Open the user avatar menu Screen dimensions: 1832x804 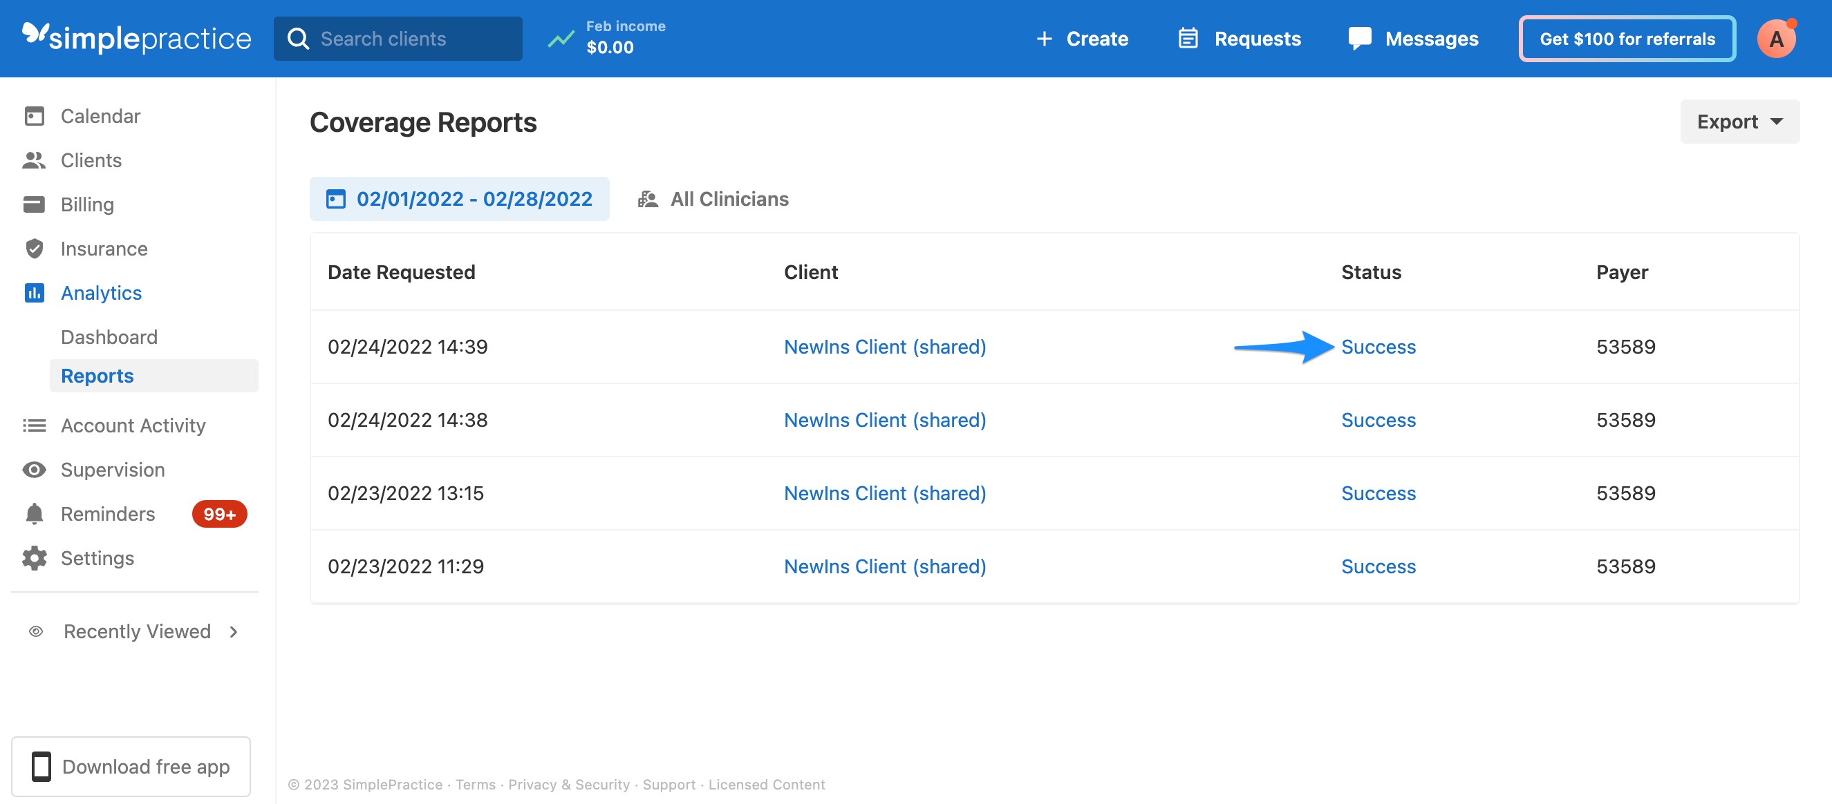(1776, 39)
